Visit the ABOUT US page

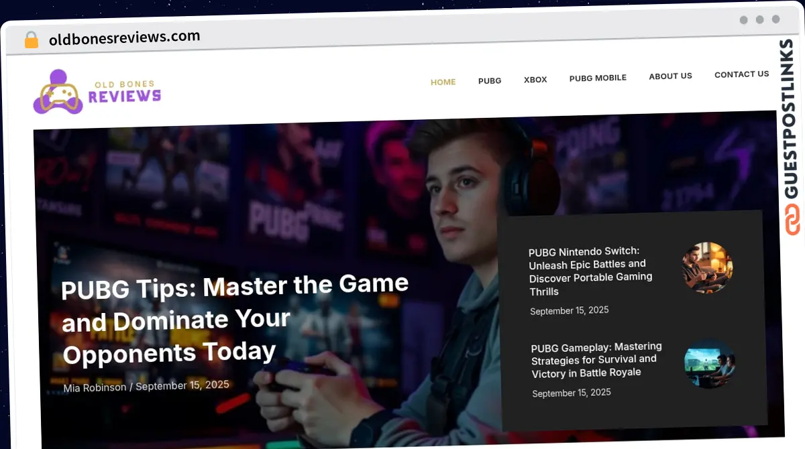pyautogui.click(x=670, y=76)
